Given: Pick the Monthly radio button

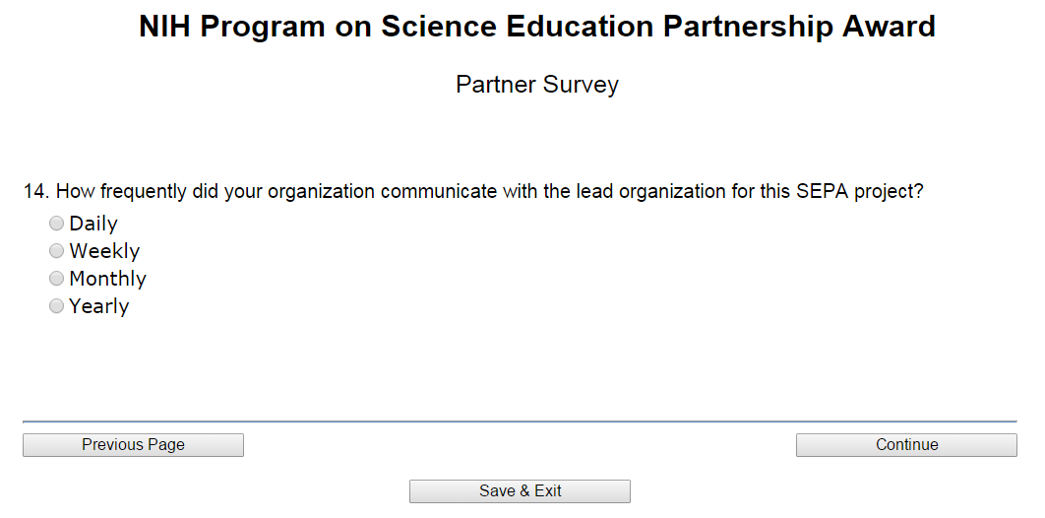Looking at the screenshot, I should pyautogui.click(x=56, y=279).
